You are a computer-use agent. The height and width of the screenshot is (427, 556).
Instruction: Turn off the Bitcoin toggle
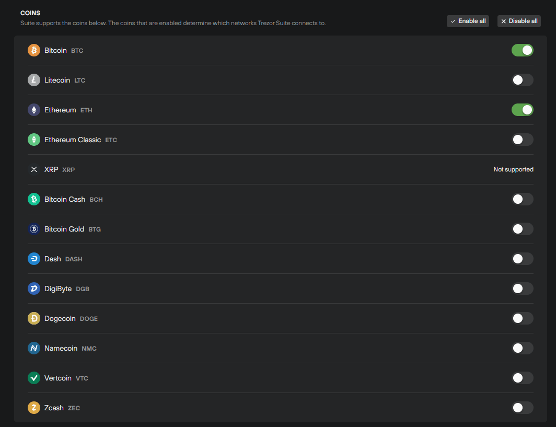click(x=523, y=50)
